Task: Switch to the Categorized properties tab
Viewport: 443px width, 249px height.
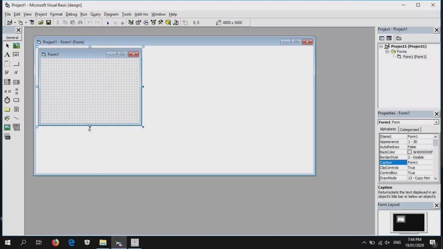Action: click(409, 129)
